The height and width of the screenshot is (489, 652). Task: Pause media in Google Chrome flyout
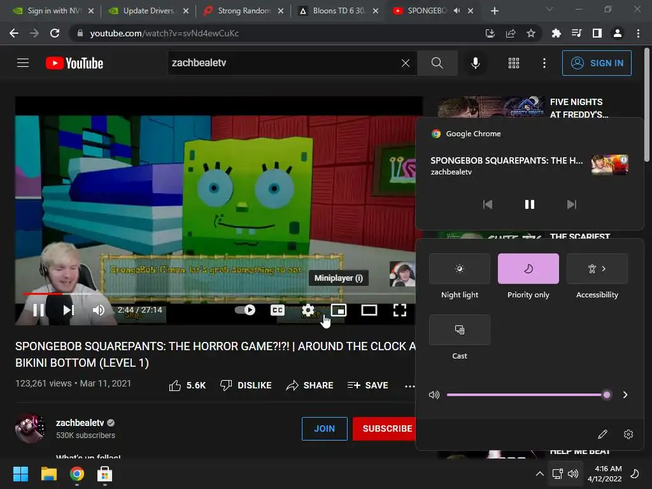[529, 204]
